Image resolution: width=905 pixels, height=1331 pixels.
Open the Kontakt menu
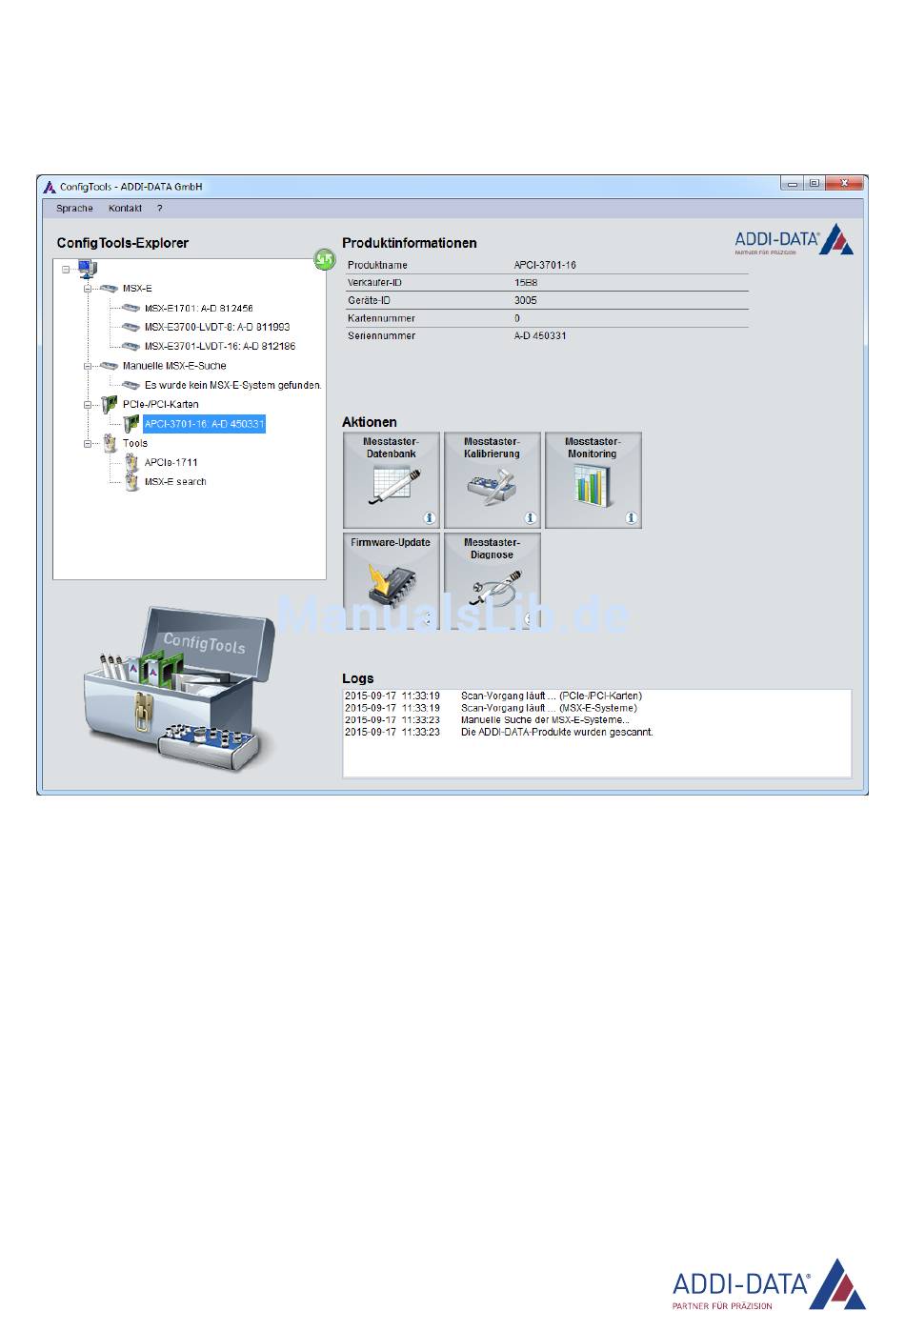coord(125,209)
